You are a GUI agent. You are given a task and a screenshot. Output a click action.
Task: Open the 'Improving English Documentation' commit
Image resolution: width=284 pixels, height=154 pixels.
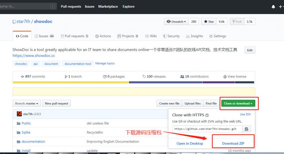(x=113, y=142)
